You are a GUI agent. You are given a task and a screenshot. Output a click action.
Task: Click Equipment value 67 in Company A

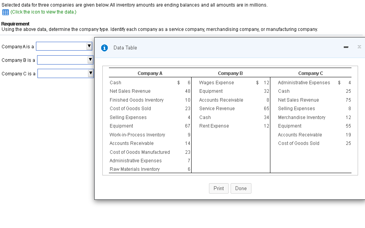click(x=188, y=126)
